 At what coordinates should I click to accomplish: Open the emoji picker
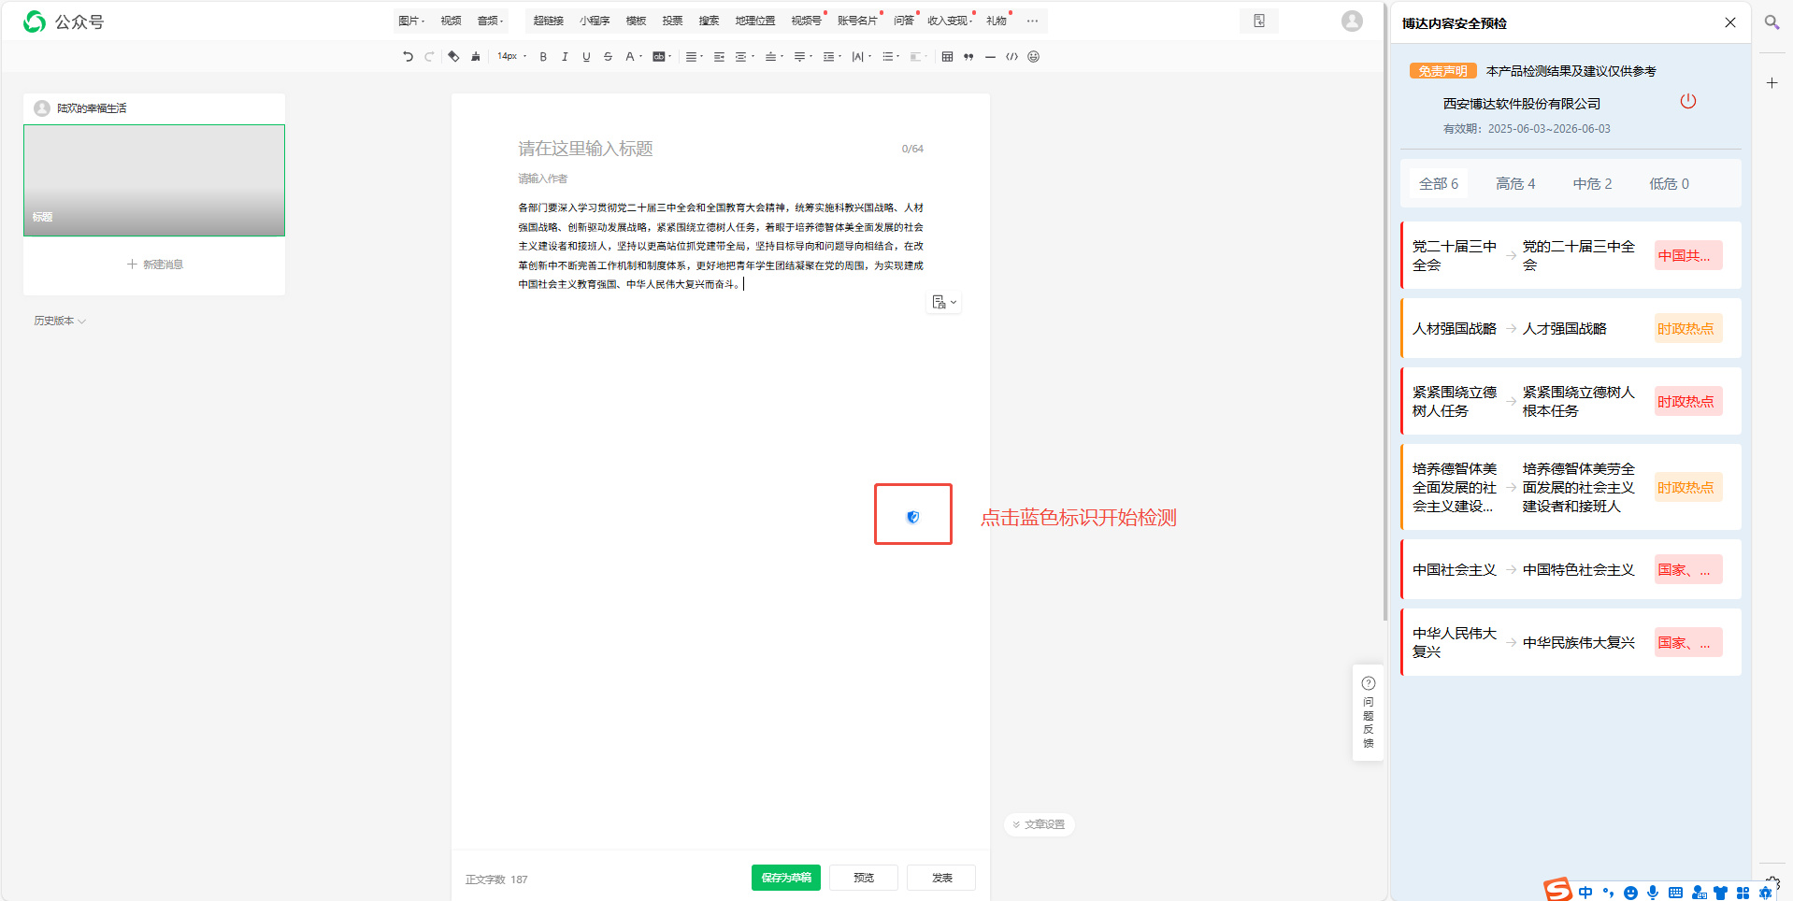click(x=1033, y=57)
